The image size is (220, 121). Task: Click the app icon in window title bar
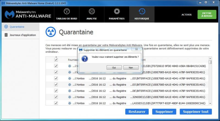tap(3, 3)
